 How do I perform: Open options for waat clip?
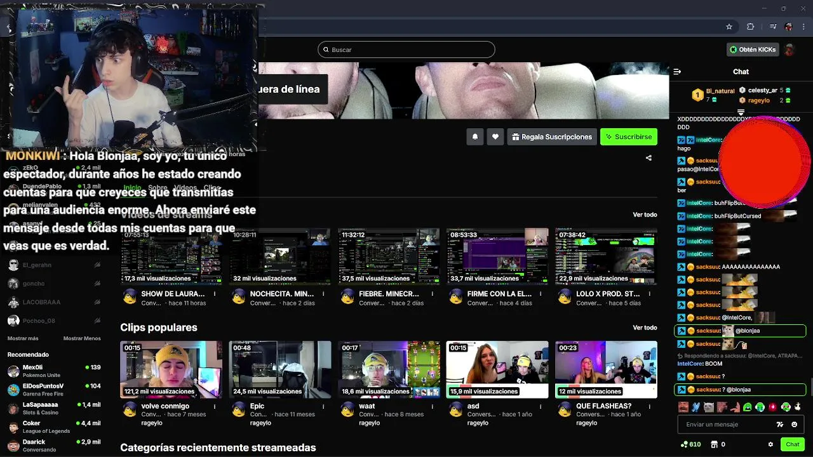click(432, 406)
